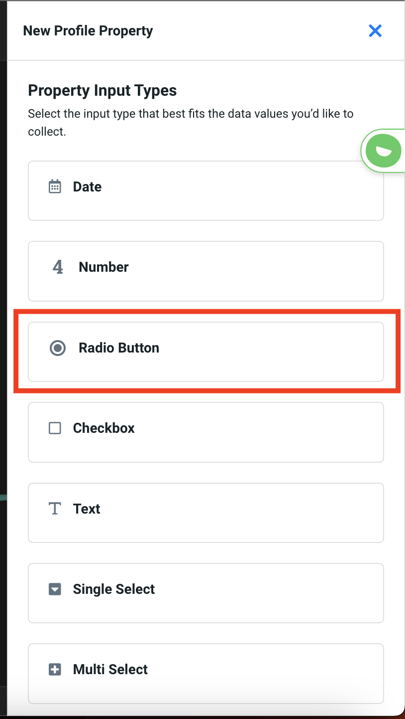
Task: Select the Checkbox input type label
Action: click(x=104, y=428)
